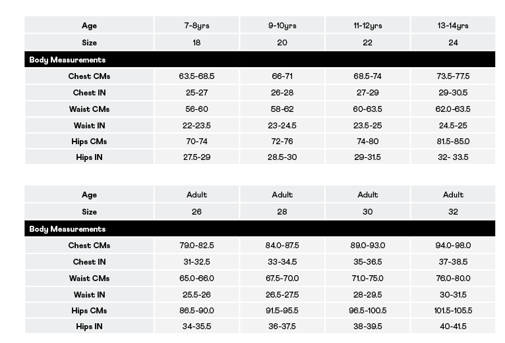Select the 96.5-100.5 hips CMs cell
The image size is (505, 343).
368,311
